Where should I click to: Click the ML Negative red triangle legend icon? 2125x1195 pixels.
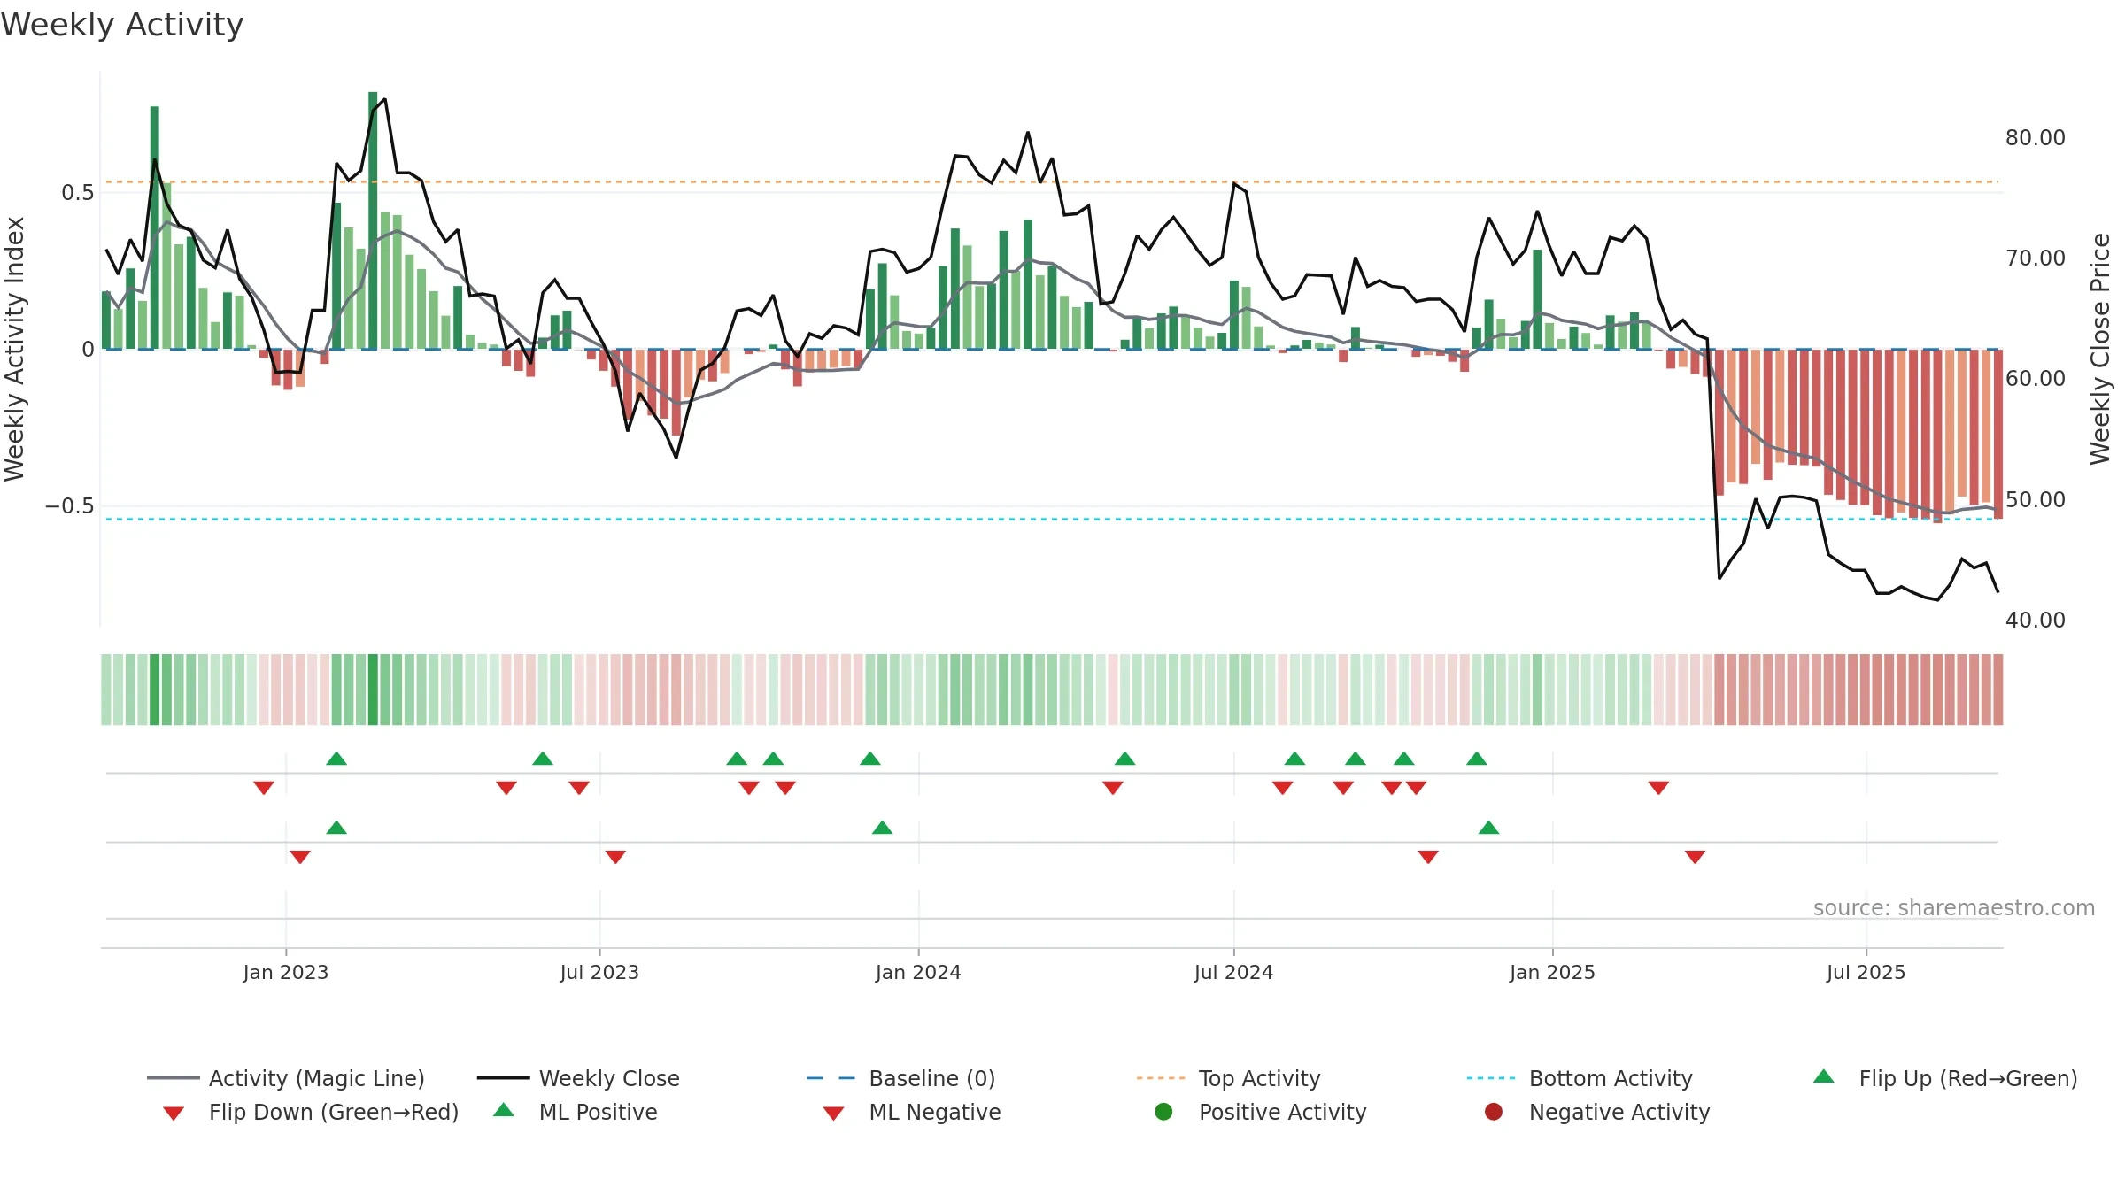pos(833,1113)
